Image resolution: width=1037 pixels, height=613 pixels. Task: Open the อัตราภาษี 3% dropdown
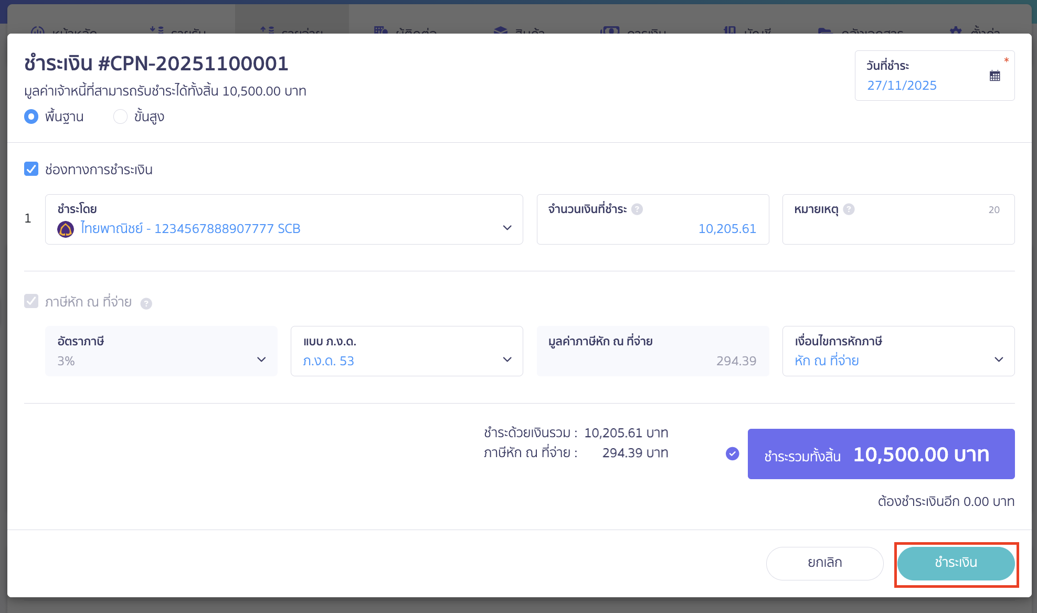261,360
